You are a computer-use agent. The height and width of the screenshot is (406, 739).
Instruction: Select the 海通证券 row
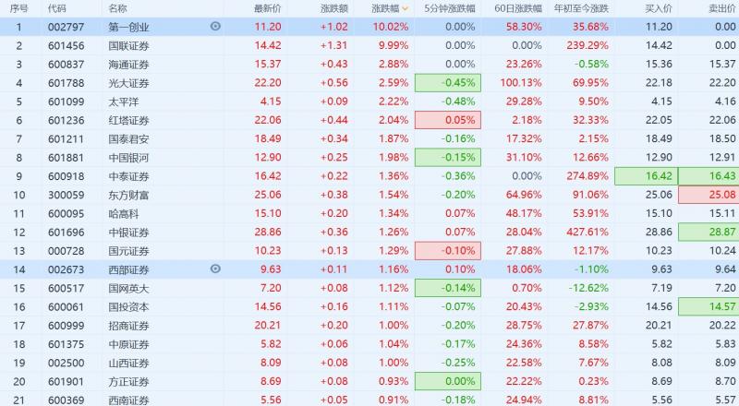pos(128,64)
